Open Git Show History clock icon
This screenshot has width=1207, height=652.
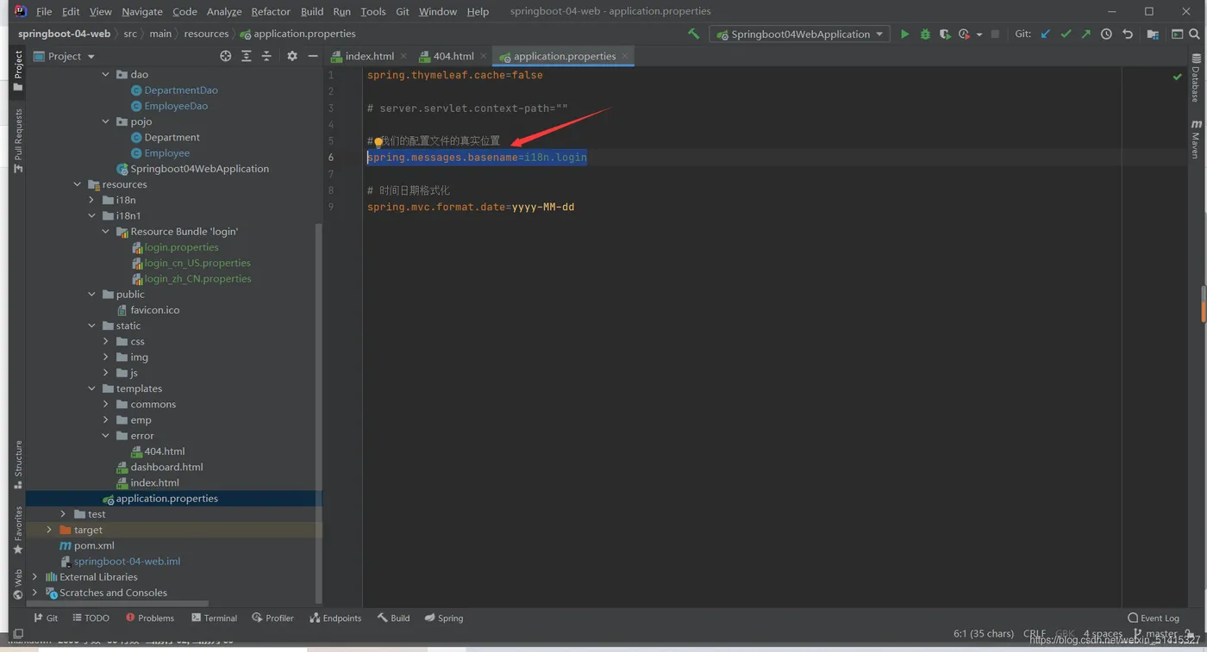[1106, 34]
